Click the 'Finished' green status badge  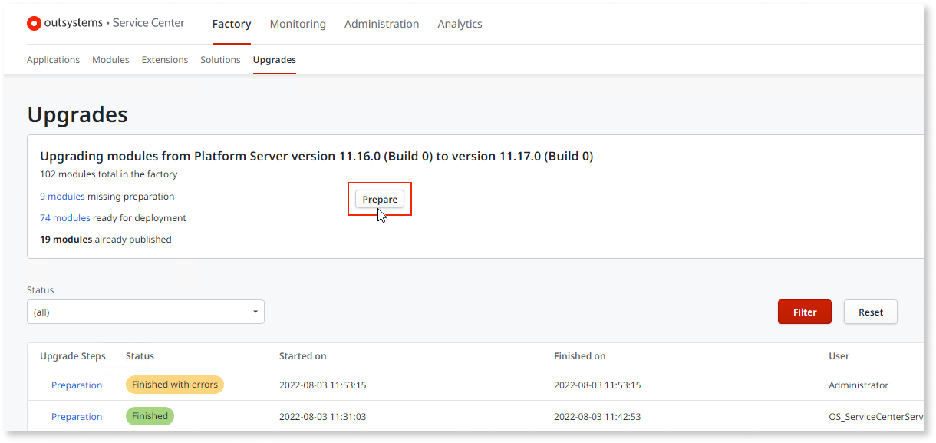click(150, 415)
